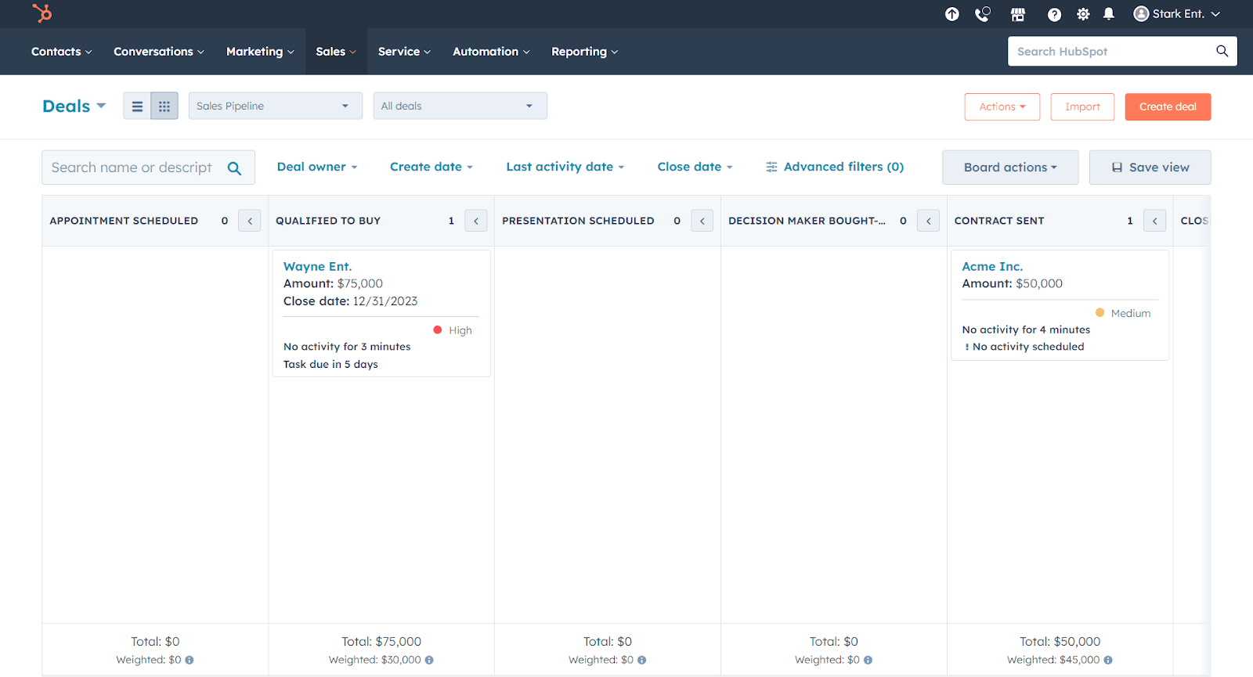Click the HubSpot sprocket logo

tap(42, 13)
